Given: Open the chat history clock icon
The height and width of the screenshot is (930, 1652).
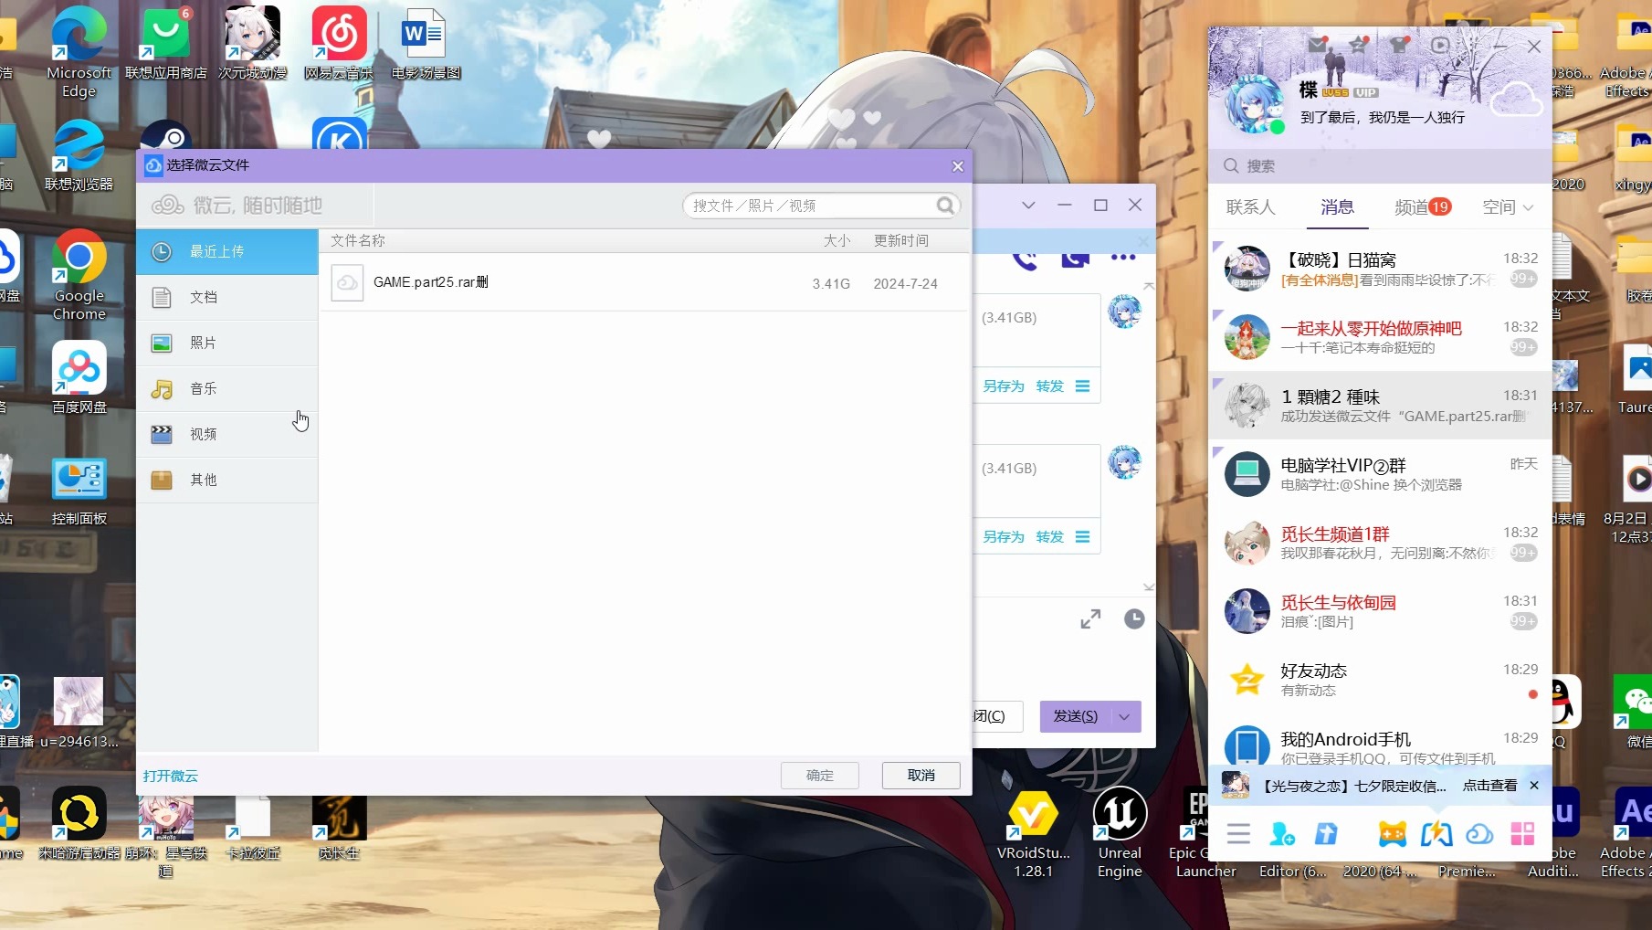Looking at the screenshot, I should point(1133,619).
